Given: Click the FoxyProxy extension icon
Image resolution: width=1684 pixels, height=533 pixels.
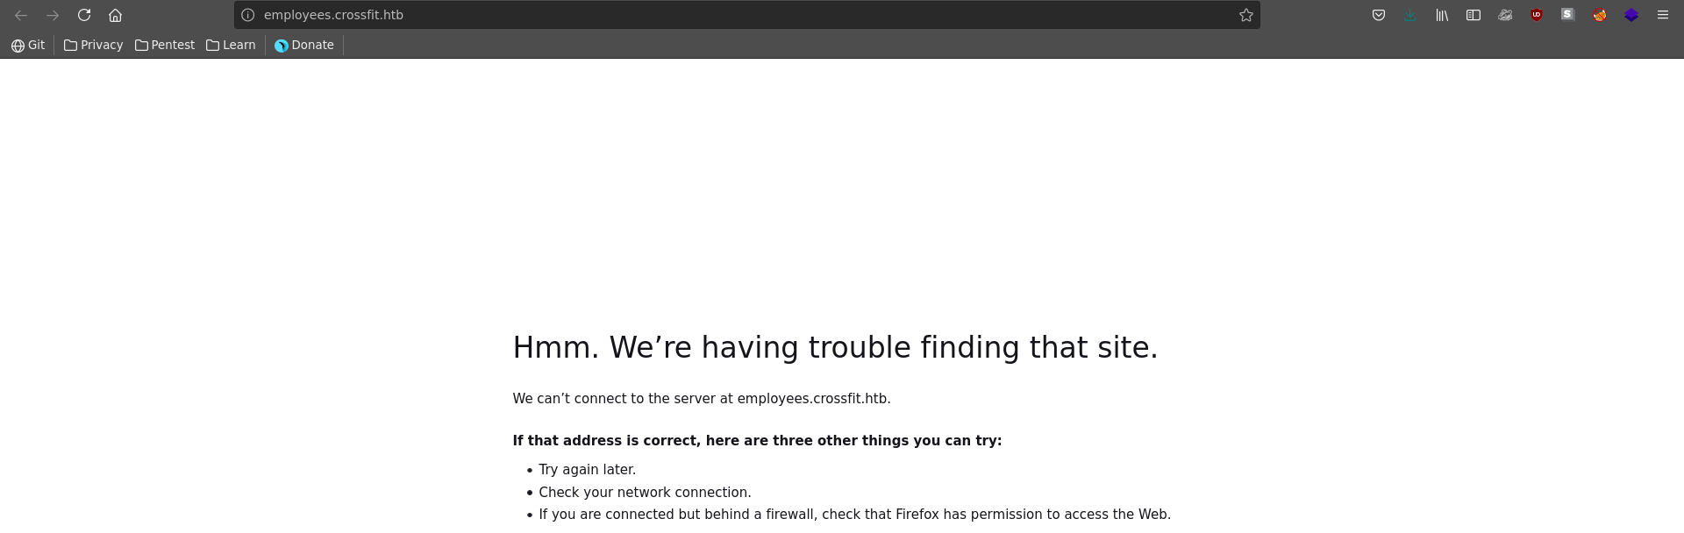Looking at the screenshot, I should click(1600, 15).
